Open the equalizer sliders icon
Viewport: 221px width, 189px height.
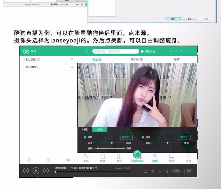[x=166, y=172]
